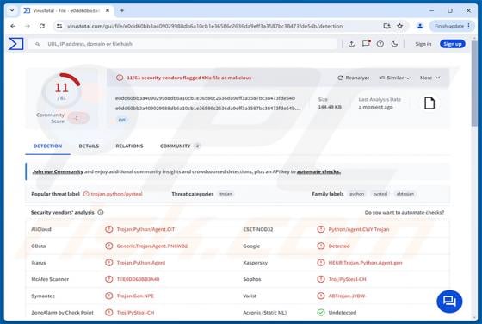Screen dimensions: 482x324
Task: Click the green check icon for Acronis
Action: coord(320,312)
